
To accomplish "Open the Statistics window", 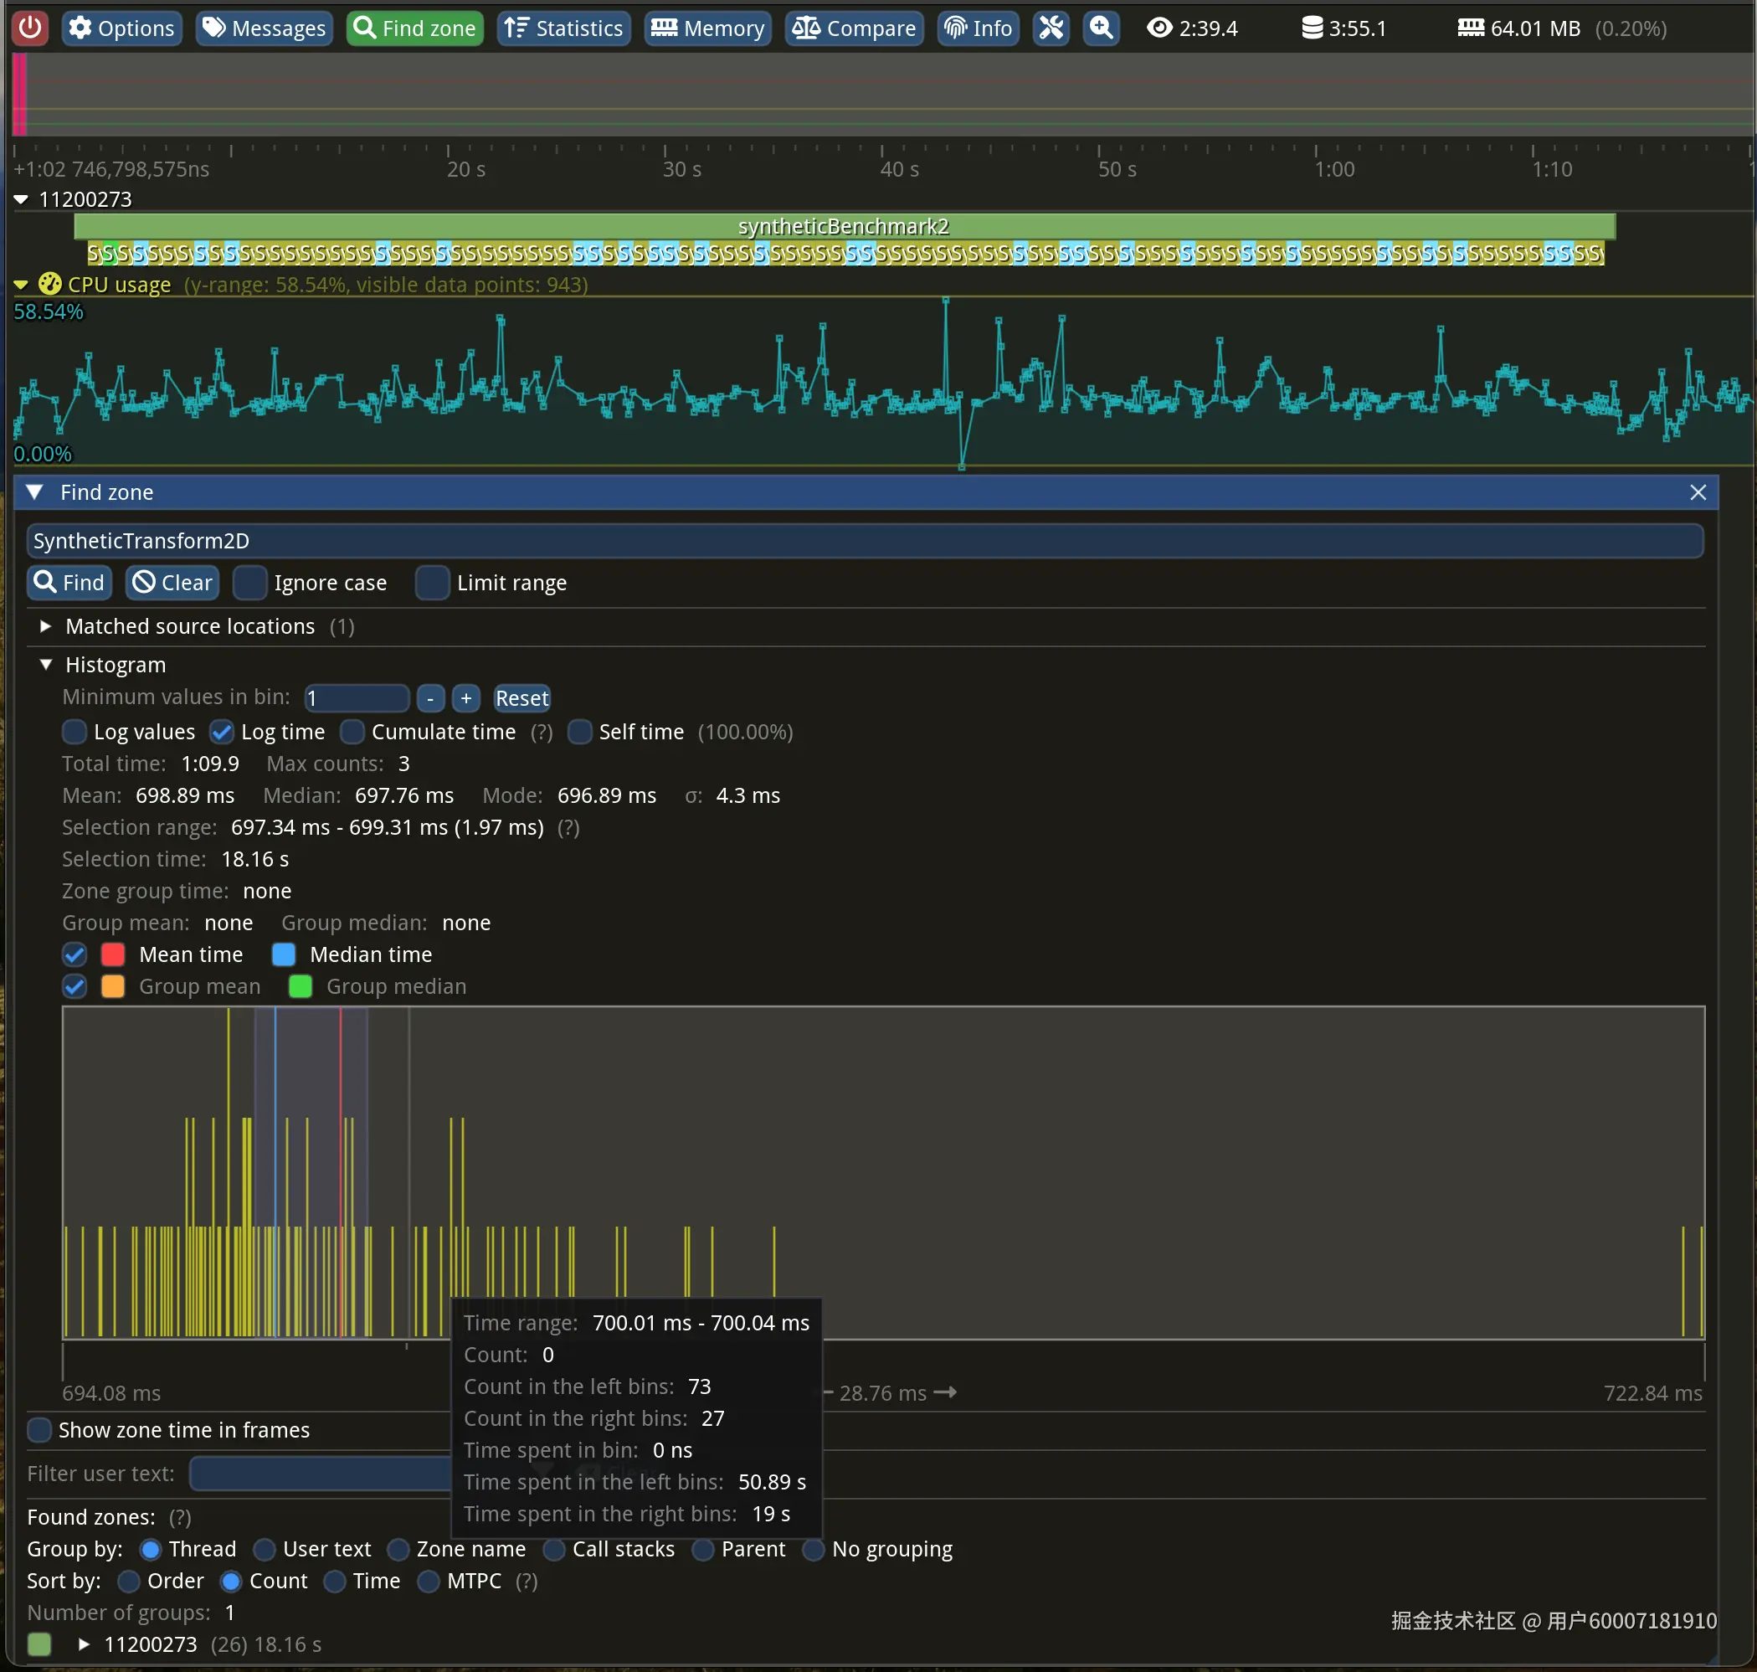I will [x=563, y=28].
